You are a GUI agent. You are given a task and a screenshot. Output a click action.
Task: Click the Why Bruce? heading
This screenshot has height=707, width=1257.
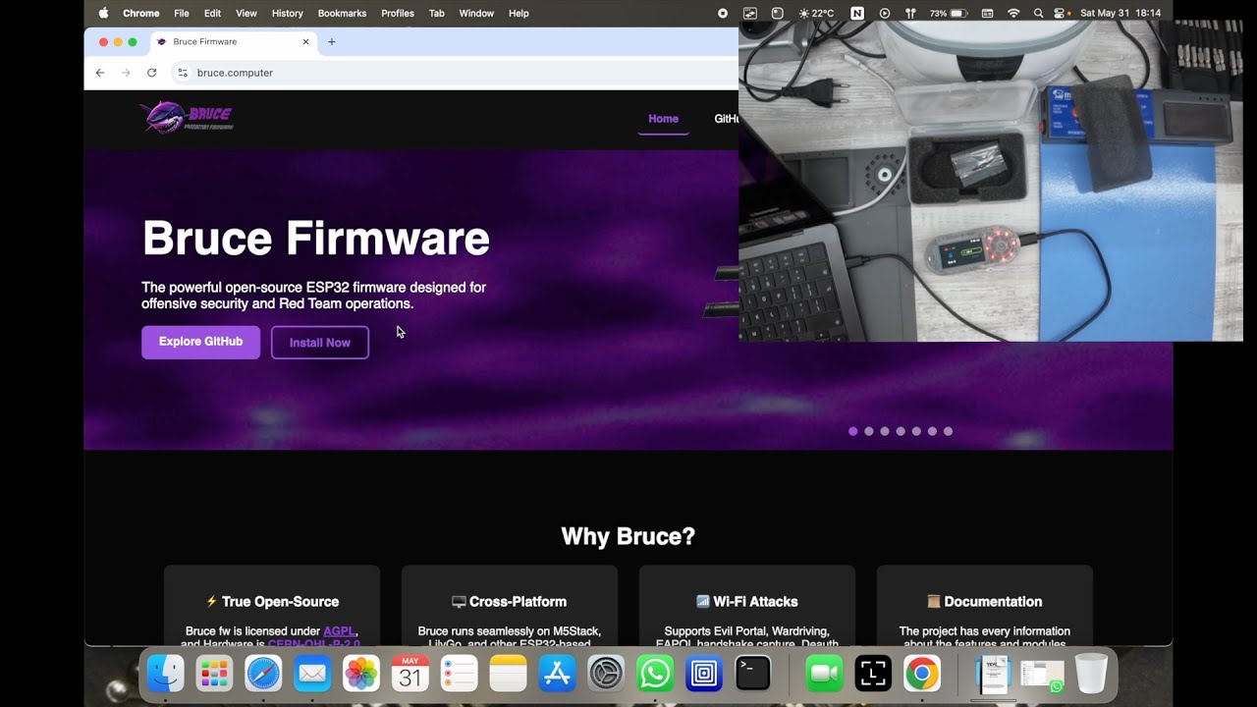click(628, 536)
